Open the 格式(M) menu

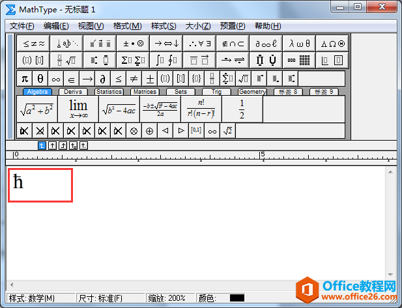tap(128, 26)
